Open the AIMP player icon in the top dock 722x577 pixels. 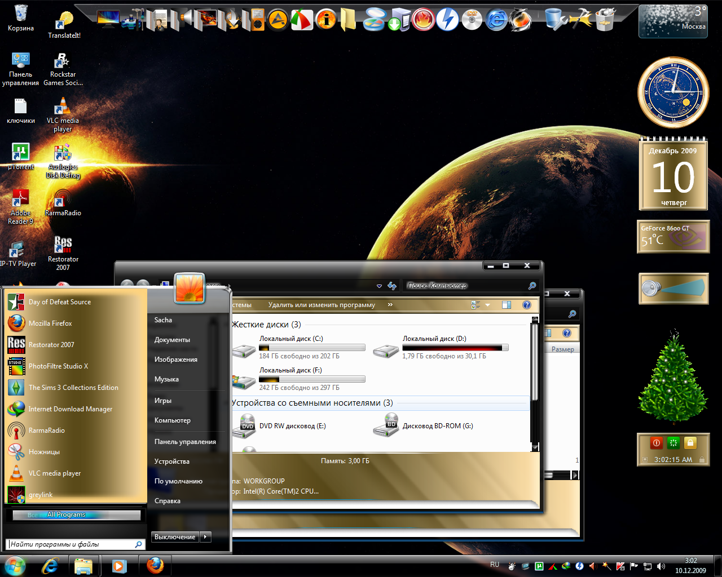[278, 20]
